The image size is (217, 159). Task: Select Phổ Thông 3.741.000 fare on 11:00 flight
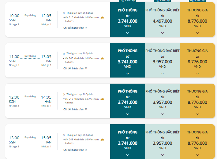click(128, 60)
